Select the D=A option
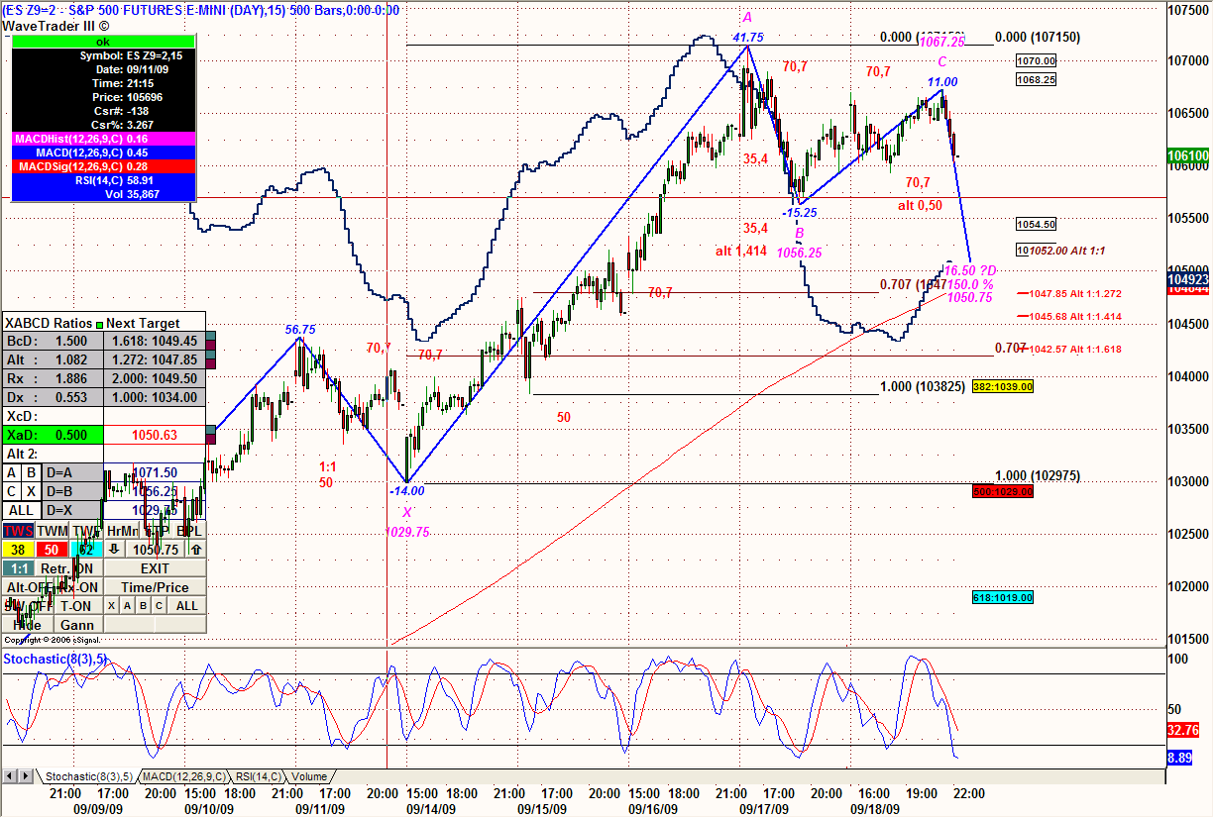The width and height of the screenshot is (1214, 818). 72,472
